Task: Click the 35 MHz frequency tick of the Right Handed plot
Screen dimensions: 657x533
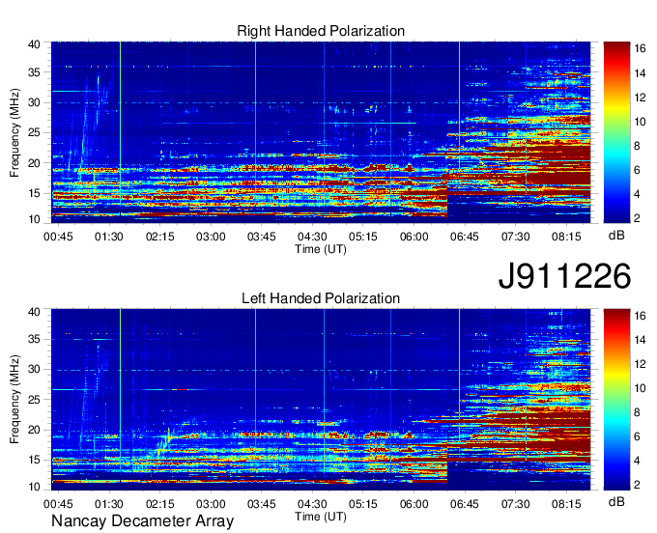Action: tap(34, 72)
